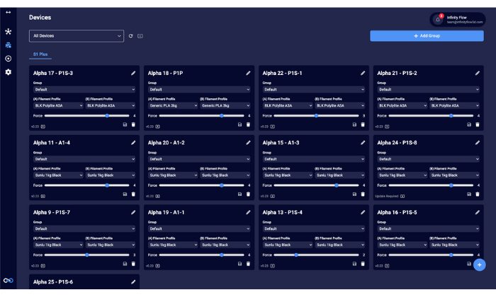This screenshot has width=496, height=297.
Task: Open the (A) Filament Profile dropdown on Alpha 16
Action: (x=402, y=245)
